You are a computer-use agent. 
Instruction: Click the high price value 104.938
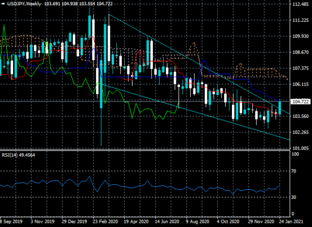[70, 4]
